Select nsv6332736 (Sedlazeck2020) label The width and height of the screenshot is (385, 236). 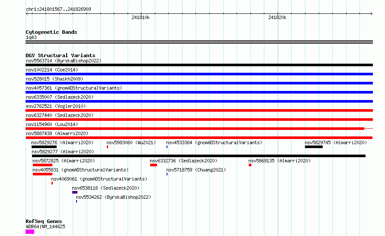point(183,161)
